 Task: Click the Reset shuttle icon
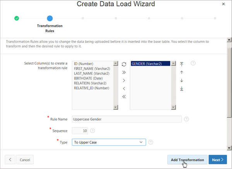coord(124,64)
